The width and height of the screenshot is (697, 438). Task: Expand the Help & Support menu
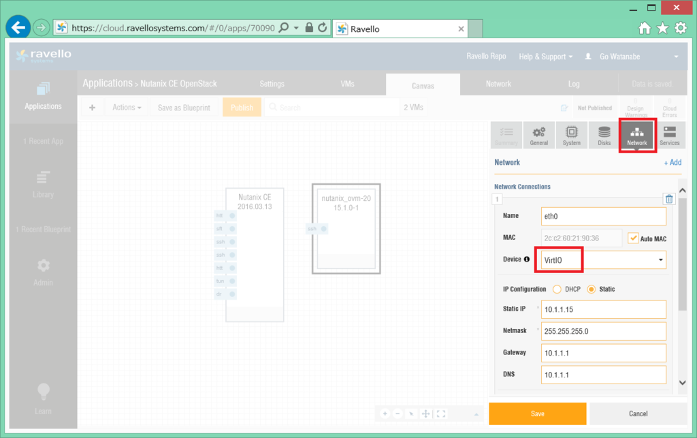tap(546, 57)
